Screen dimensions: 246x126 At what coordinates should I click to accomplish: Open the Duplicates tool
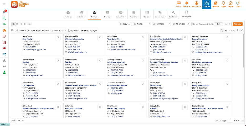coord(74,31)
